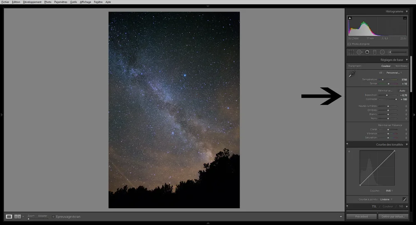Click the Teinte slider handle
The width and height of the screenshot is (416, 225).
pyautogui.click(x=389, y=84)
